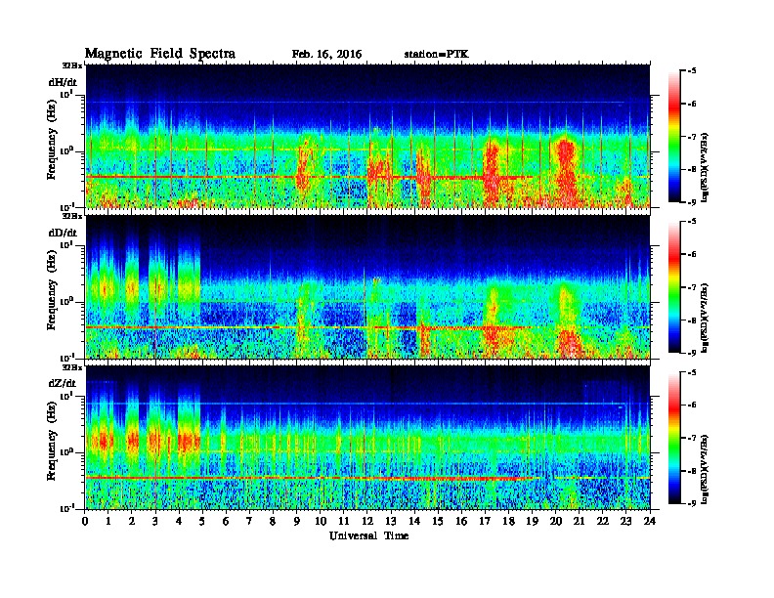Click hour '11' on the Universal Time axis

click(344, 521)
